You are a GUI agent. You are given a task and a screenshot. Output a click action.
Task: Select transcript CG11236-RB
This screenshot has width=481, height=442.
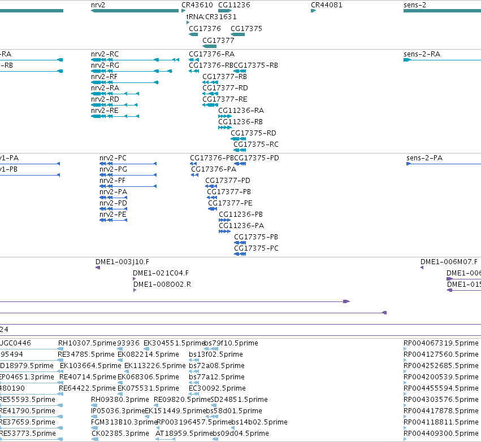point(241,122)
